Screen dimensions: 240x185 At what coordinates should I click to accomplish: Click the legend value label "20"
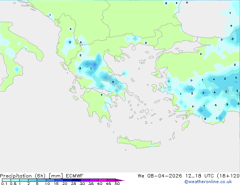(65, 183)
